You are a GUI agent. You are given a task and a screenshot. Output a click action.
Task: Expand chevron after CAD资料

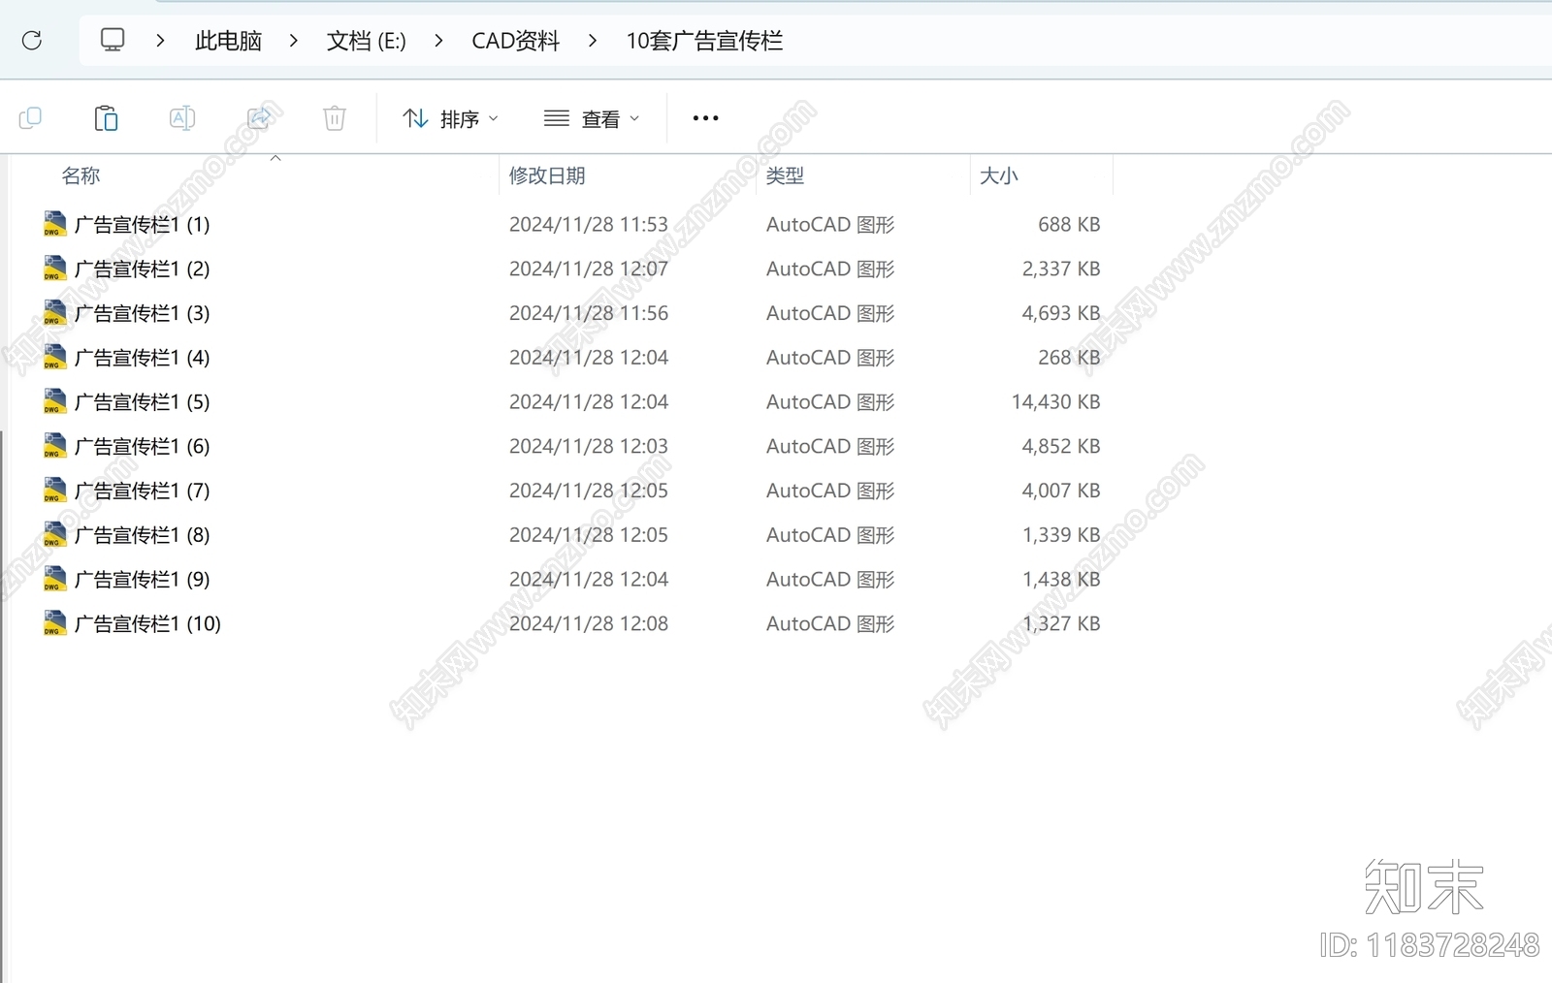(592, 41)
